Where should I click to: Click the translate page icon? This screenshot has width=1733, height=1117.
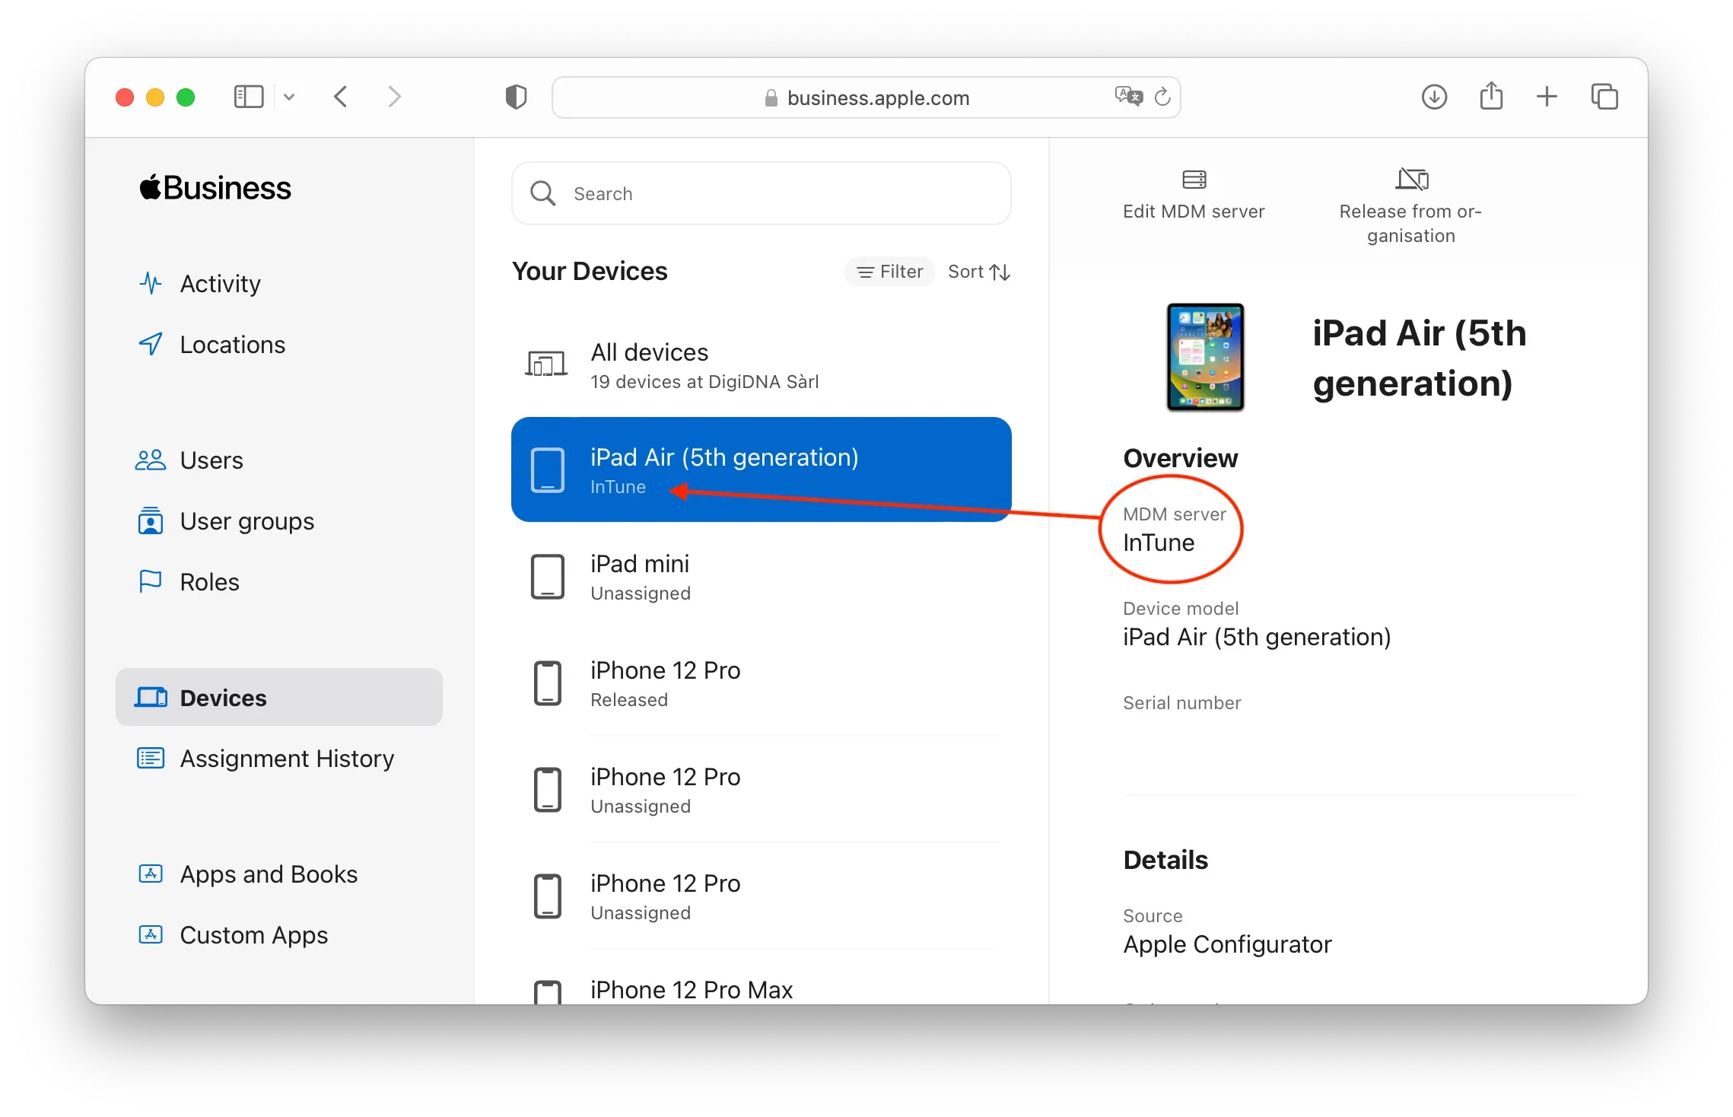[x=1128, y=97]
